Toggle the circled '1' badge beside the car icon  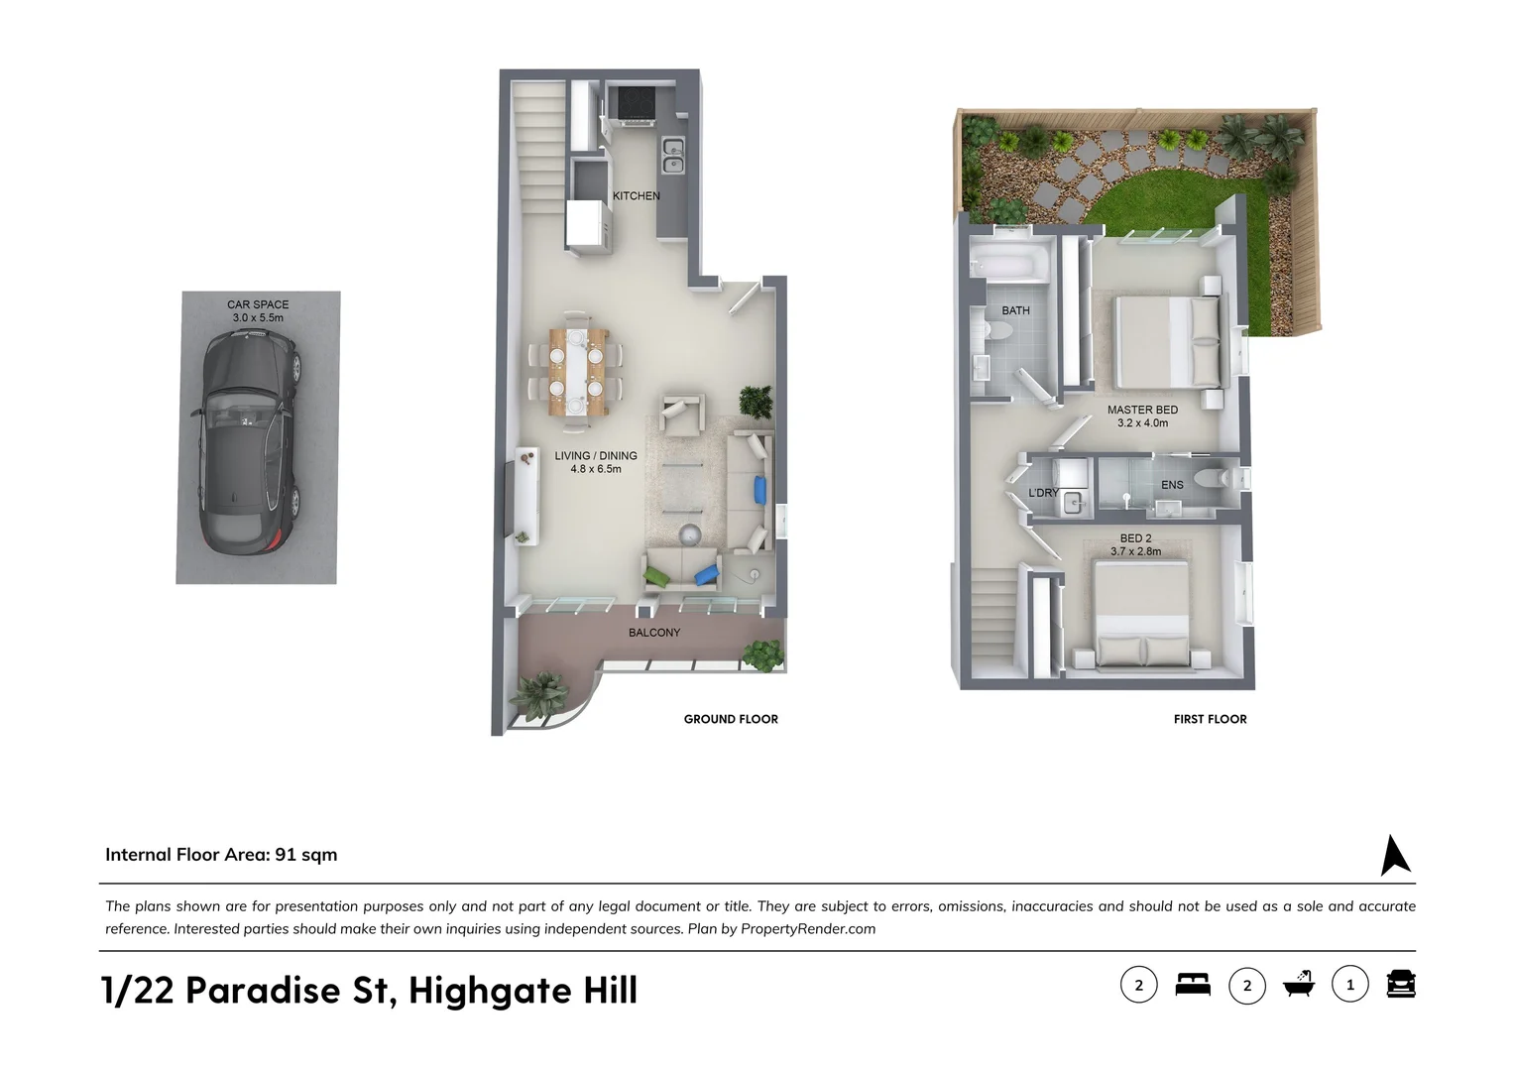click(1350, 984)
